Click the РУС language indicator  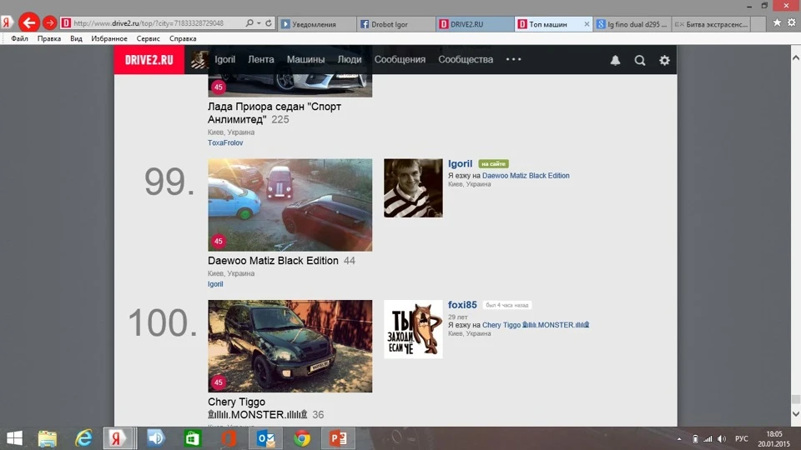pyautogui.click(x=741, y=439)
